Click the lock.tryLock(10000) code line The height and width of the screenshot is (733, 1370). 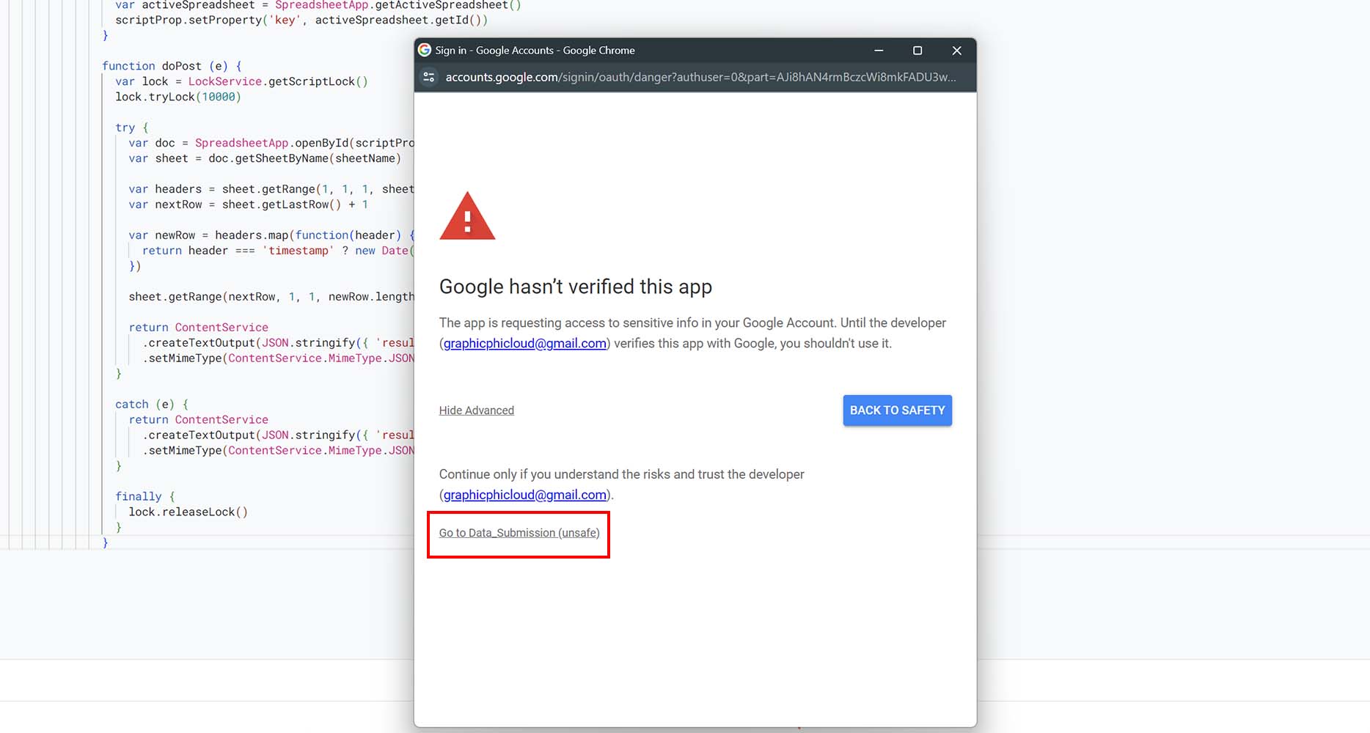point(177,97)
